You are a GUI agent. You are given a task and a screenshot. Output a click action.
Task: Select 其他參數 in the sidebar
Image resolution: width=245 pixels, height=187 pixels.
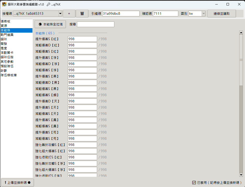tap(16, 62)
